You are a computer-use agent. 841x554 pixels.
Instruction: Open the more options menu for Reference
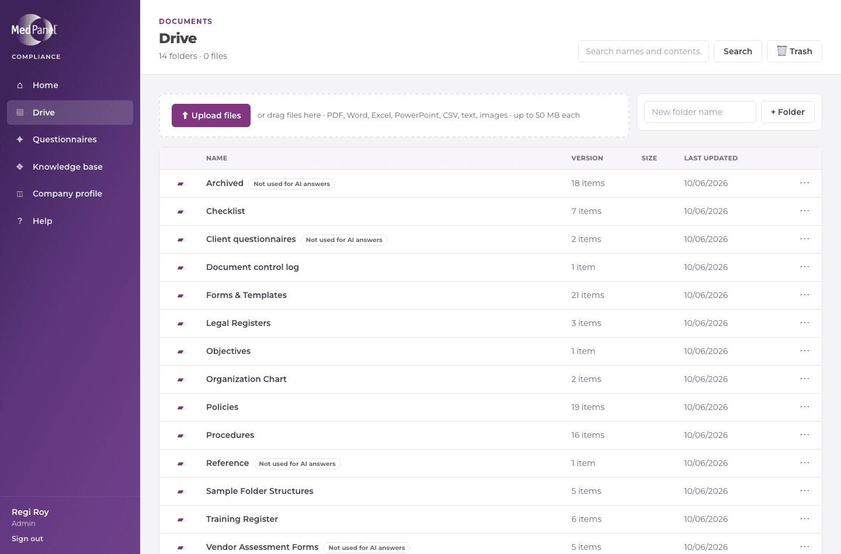pyautogui.click(x=805, y=463)
